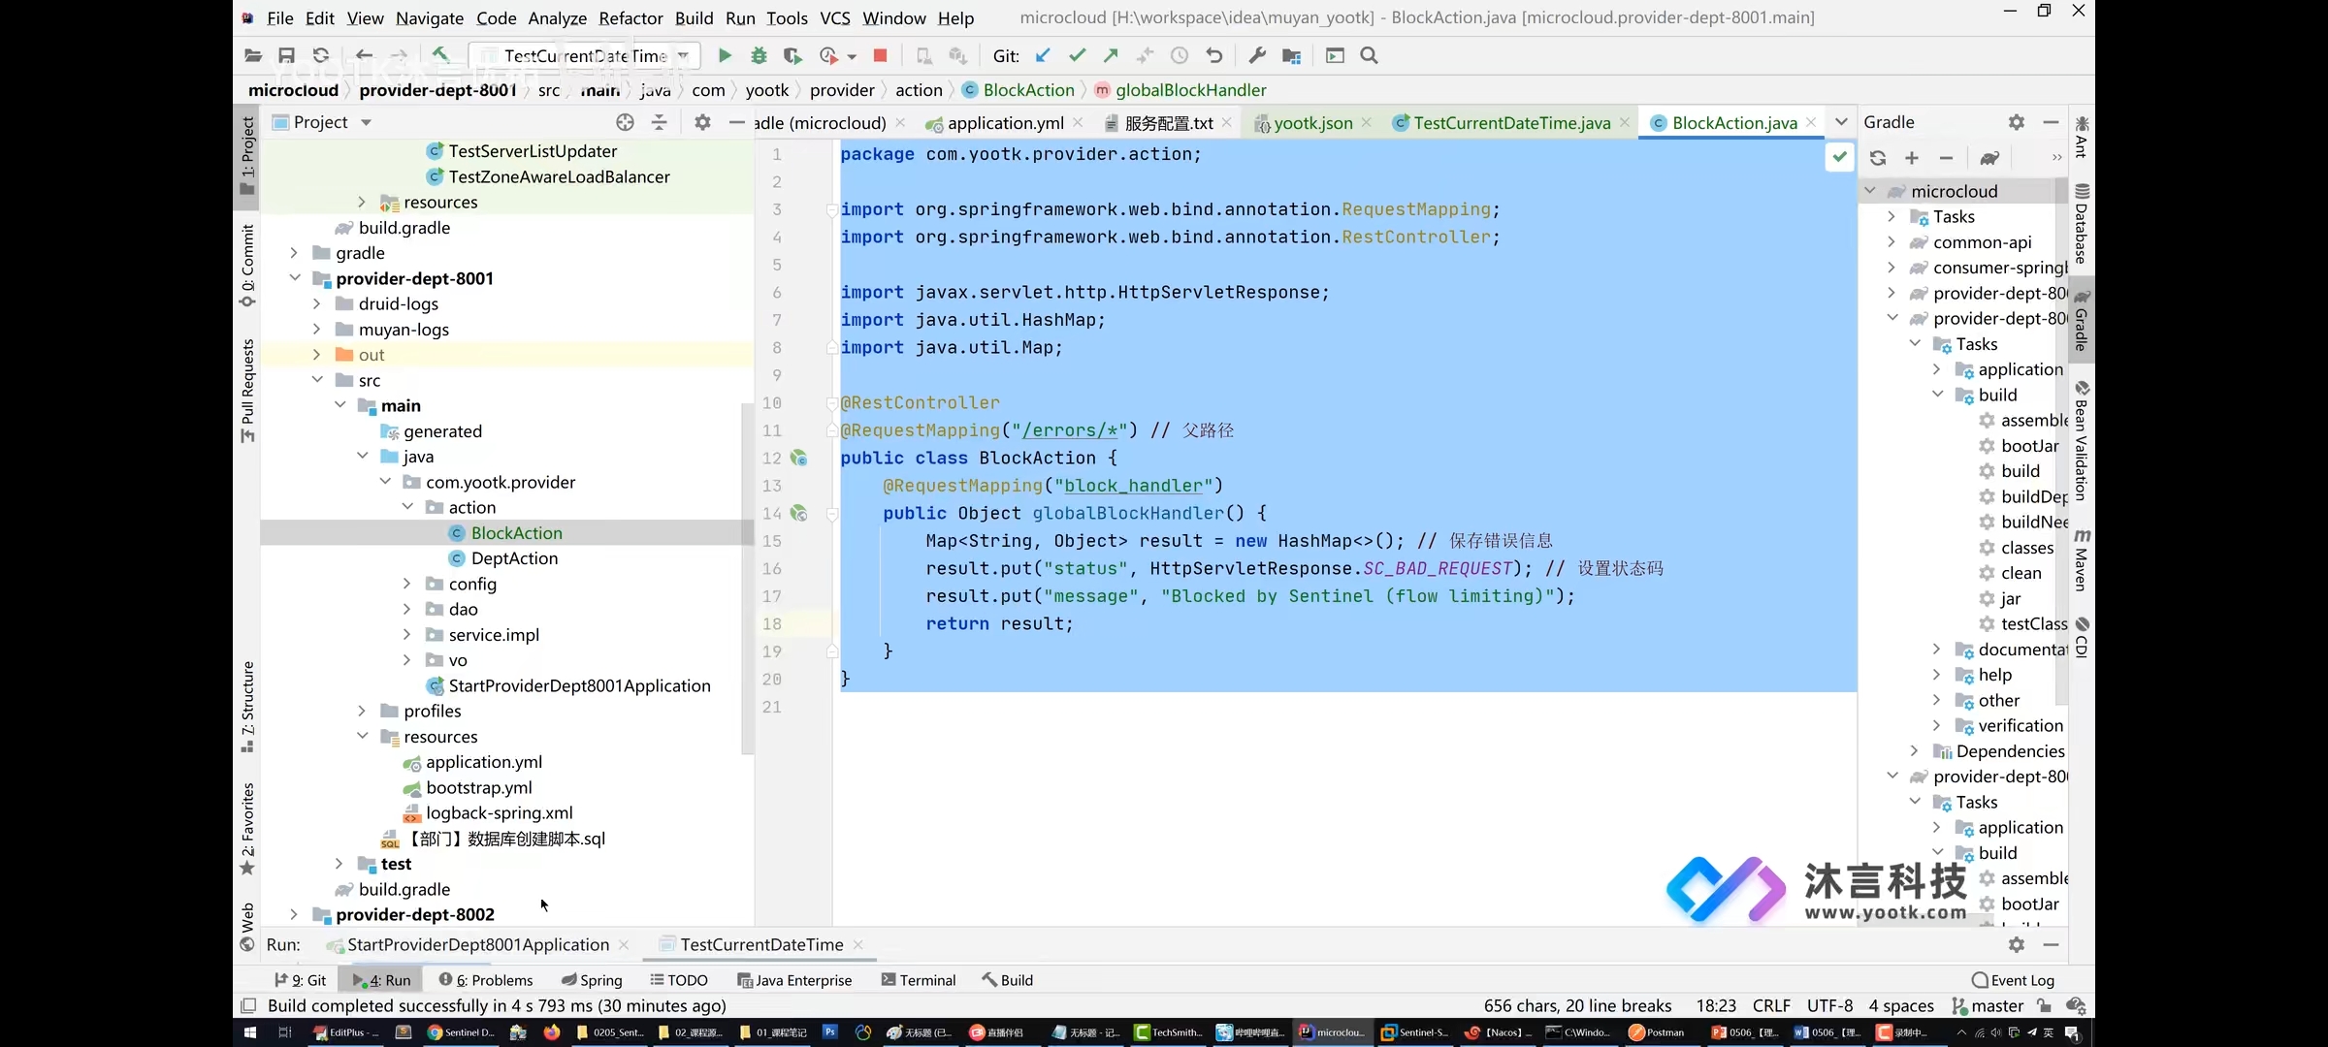Open the VCS menu

tap(834, 17)
